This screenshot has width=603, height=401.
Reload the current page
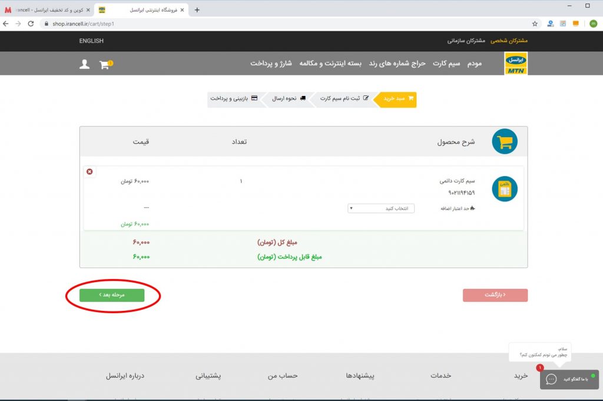(x=31, y=24)
